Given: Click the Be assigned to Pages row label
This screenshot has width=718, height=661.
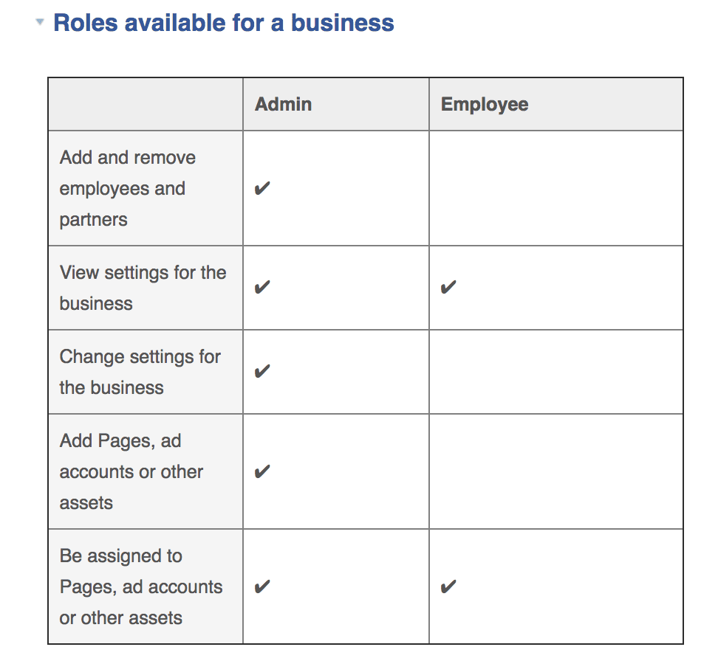Looking at the screenshot, I should [140, 587].
